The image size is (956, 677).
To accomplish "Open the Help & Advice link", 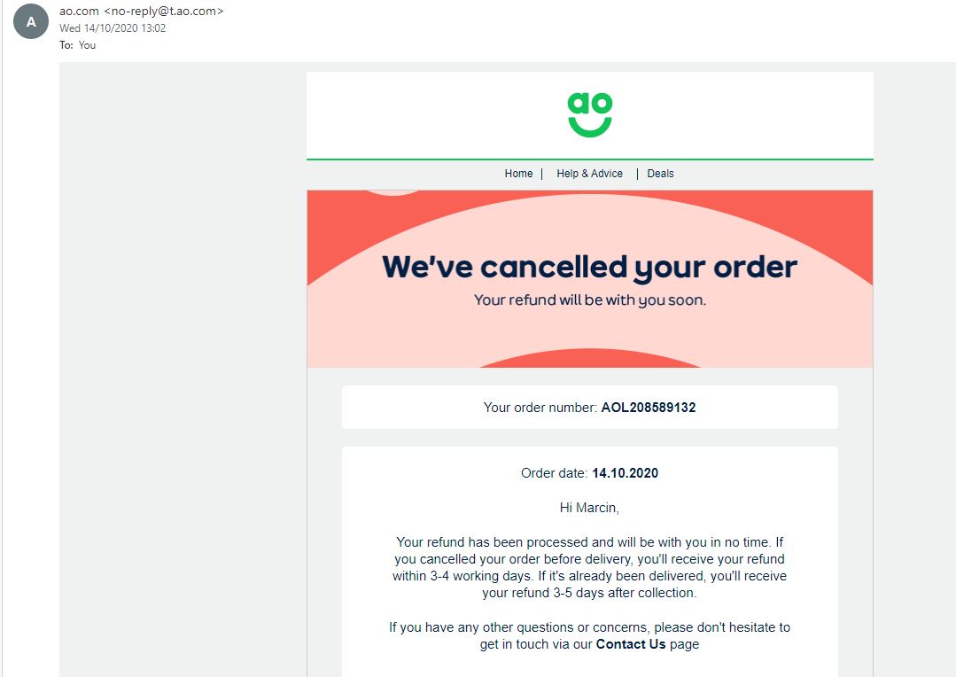I will (x=589, y=173).
